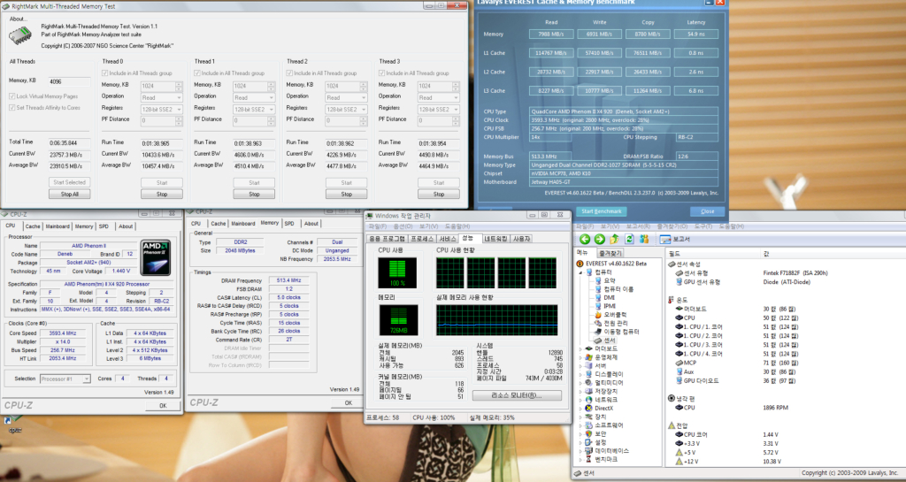Viewport: 906px width, 482px height.
Task: Open Thread 2 Operation dropdown
Action: tap(346, 97)
